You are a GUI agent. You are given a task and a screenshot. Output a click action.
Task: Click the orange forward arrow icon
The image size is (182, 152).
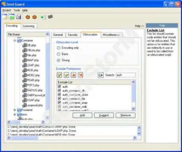pyautogui.click(x=35, y=17)
